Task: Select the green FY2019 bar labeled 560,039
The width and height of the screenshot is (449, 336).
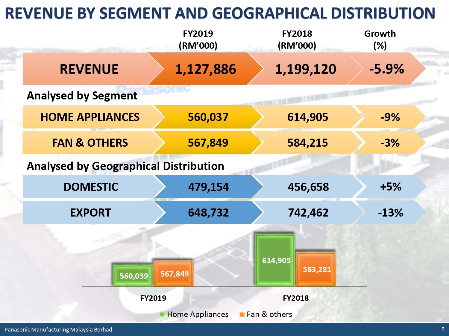Action: [133, 275]
